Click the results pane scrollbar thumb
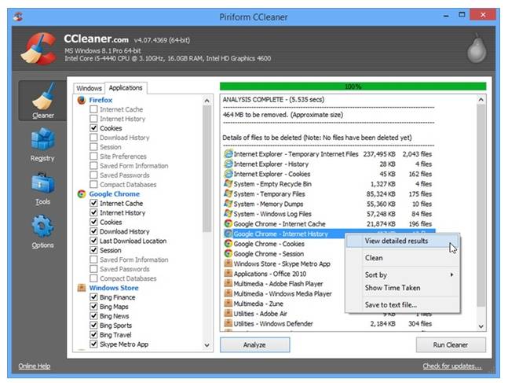Image resolution: width=508 pixels, height=383 pixels. [481, 205]
